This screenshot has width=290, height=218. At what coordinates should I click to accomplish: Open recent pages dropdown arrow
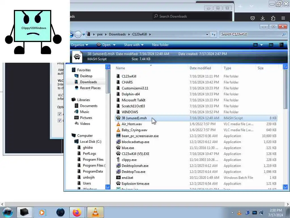pyautogui.click(x=84, y=34)
